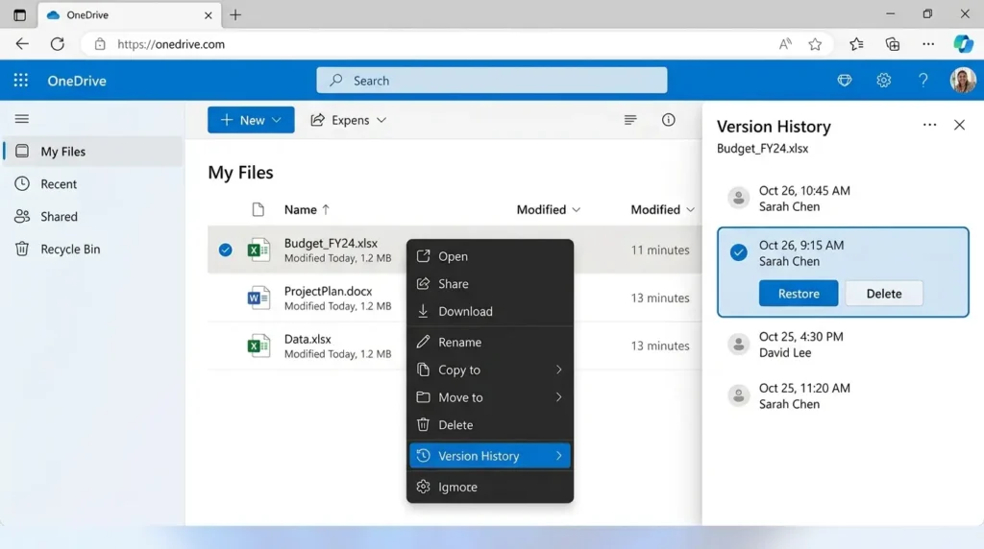Add page to favorites star icon

coord(815,44)
